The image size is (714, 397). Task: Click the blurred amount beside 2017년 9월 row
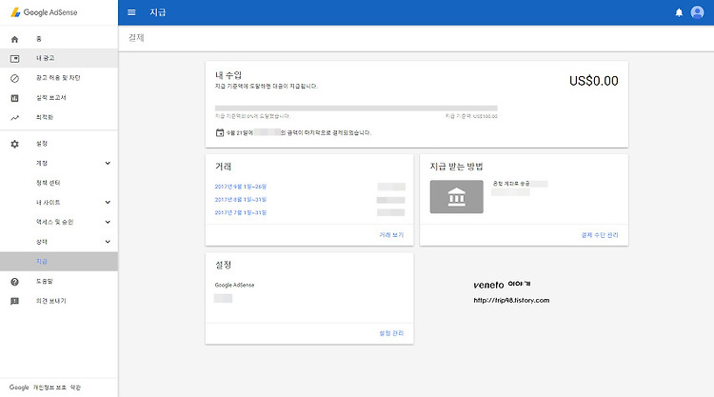[x=391, y=187]
